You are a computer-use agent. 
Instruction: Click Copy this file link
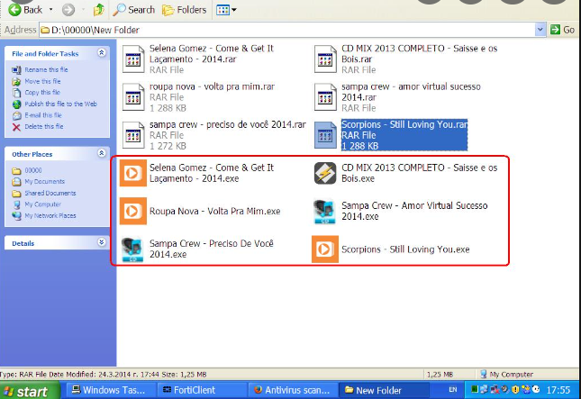[x=42, y=92]
